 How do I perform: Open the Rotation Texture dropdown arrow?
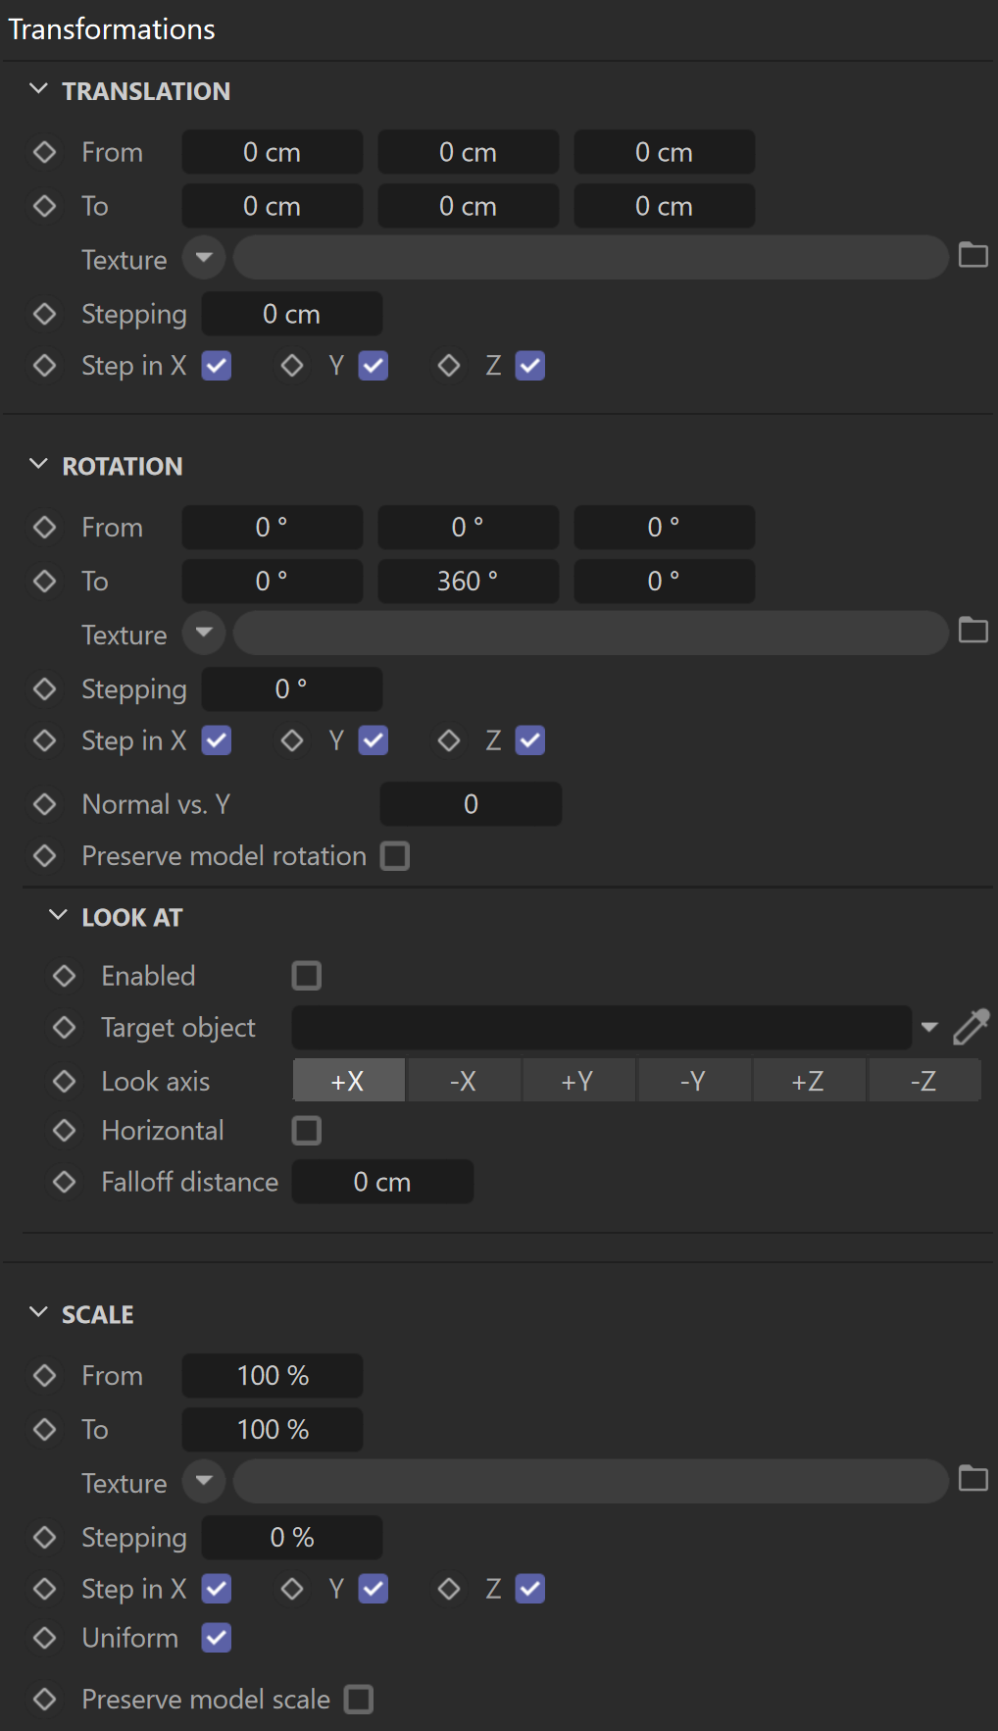point(204,633)
